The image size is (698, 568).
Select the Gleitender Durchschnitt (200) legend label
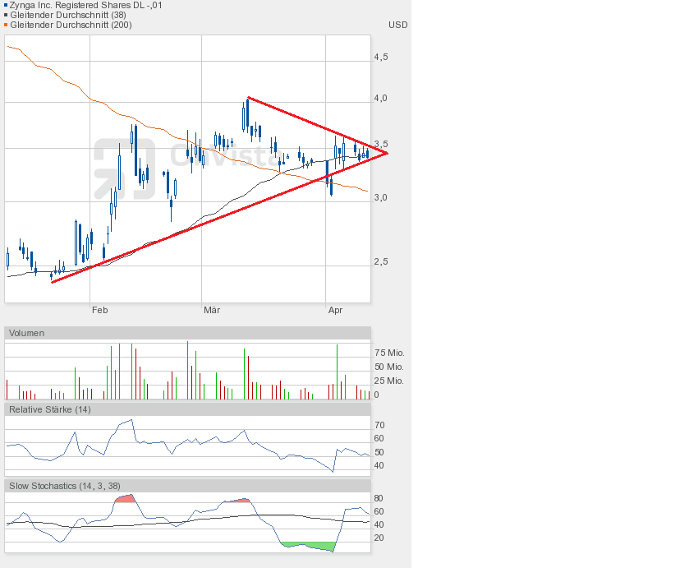71,25
